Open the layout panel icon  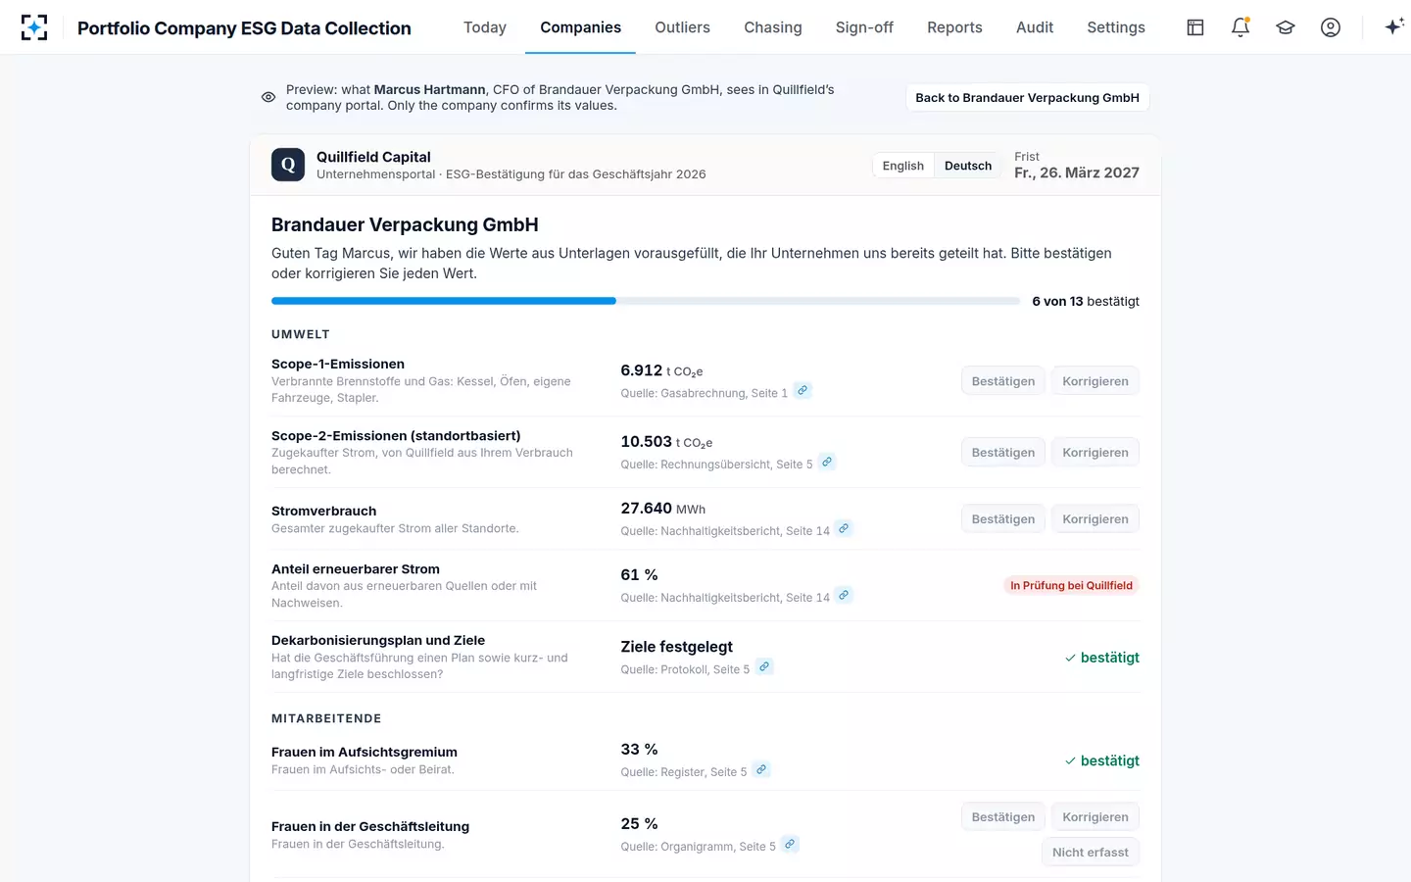[x=1195, y=27]
